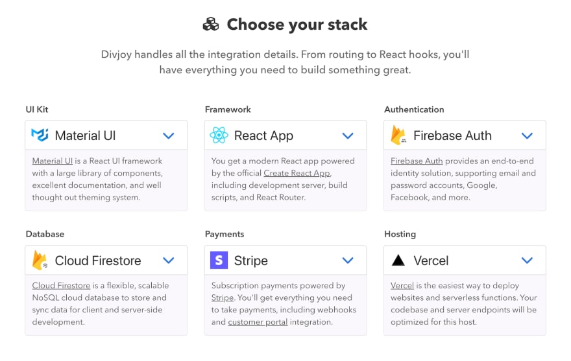Open the customer portal link
The width and height of the screenshot is (571, 361).
click(x=258, y=322)
